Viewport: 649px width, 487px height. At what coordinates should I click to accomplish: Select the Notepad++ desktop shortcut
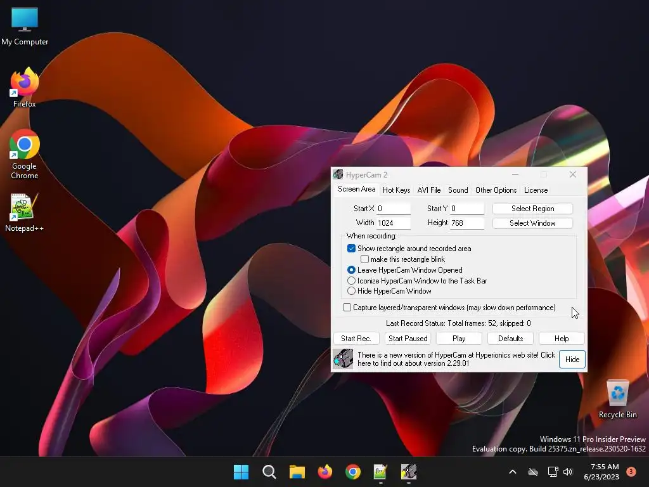tap(25, 213)
